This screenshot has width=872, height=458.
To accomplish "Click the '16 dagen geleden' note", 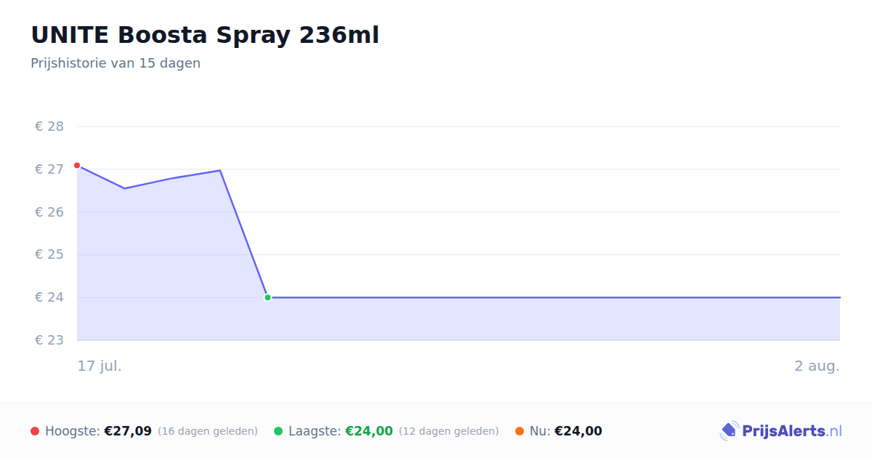I will pyautogui.click(x=208, y=431).
